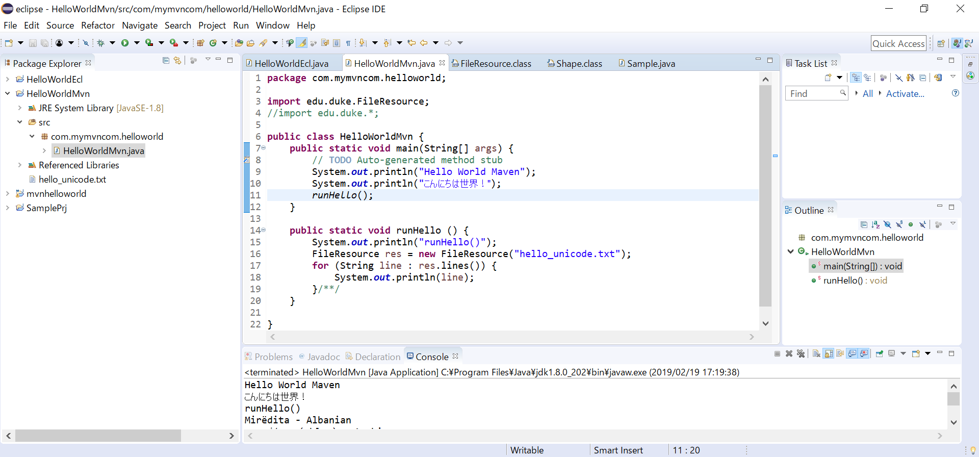Open the Problems view tab

click(x=269, y=357)
